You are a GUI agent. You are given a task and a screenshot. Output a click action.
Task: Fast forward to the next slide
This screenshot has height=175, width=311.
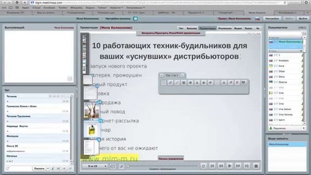click(238, 166)
